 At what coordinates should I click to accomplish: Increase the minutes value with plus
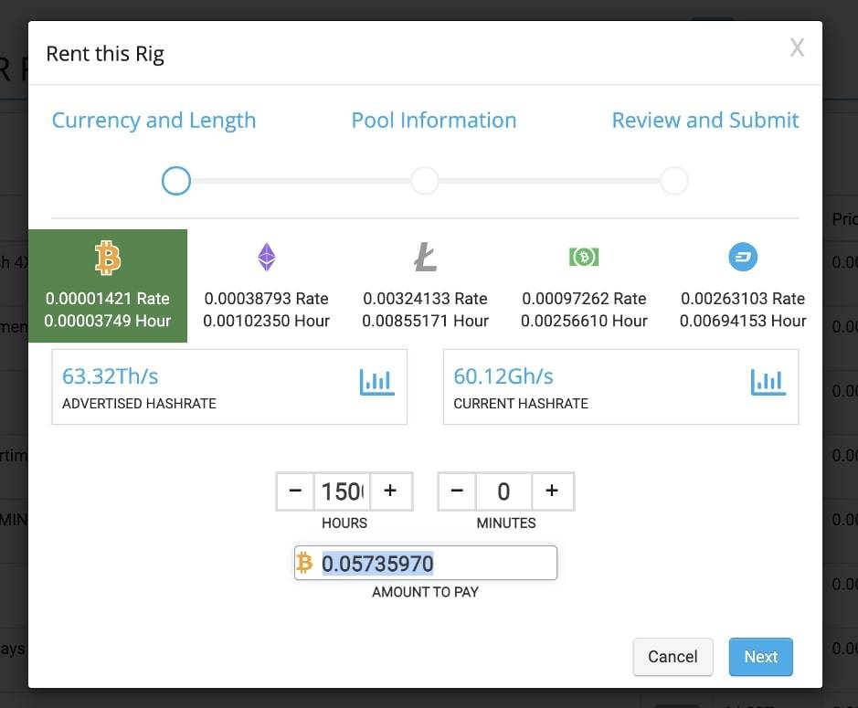(x=552, y=491)
